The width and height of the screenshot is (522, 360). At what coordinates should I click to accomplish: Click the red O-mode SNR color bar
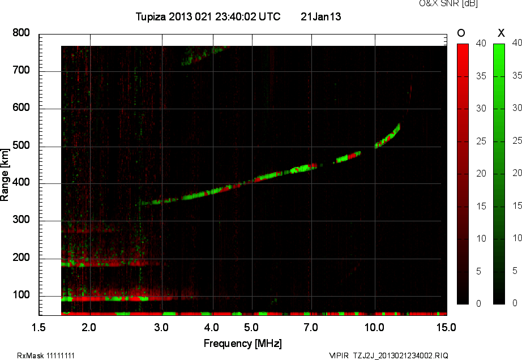(463, 174)
